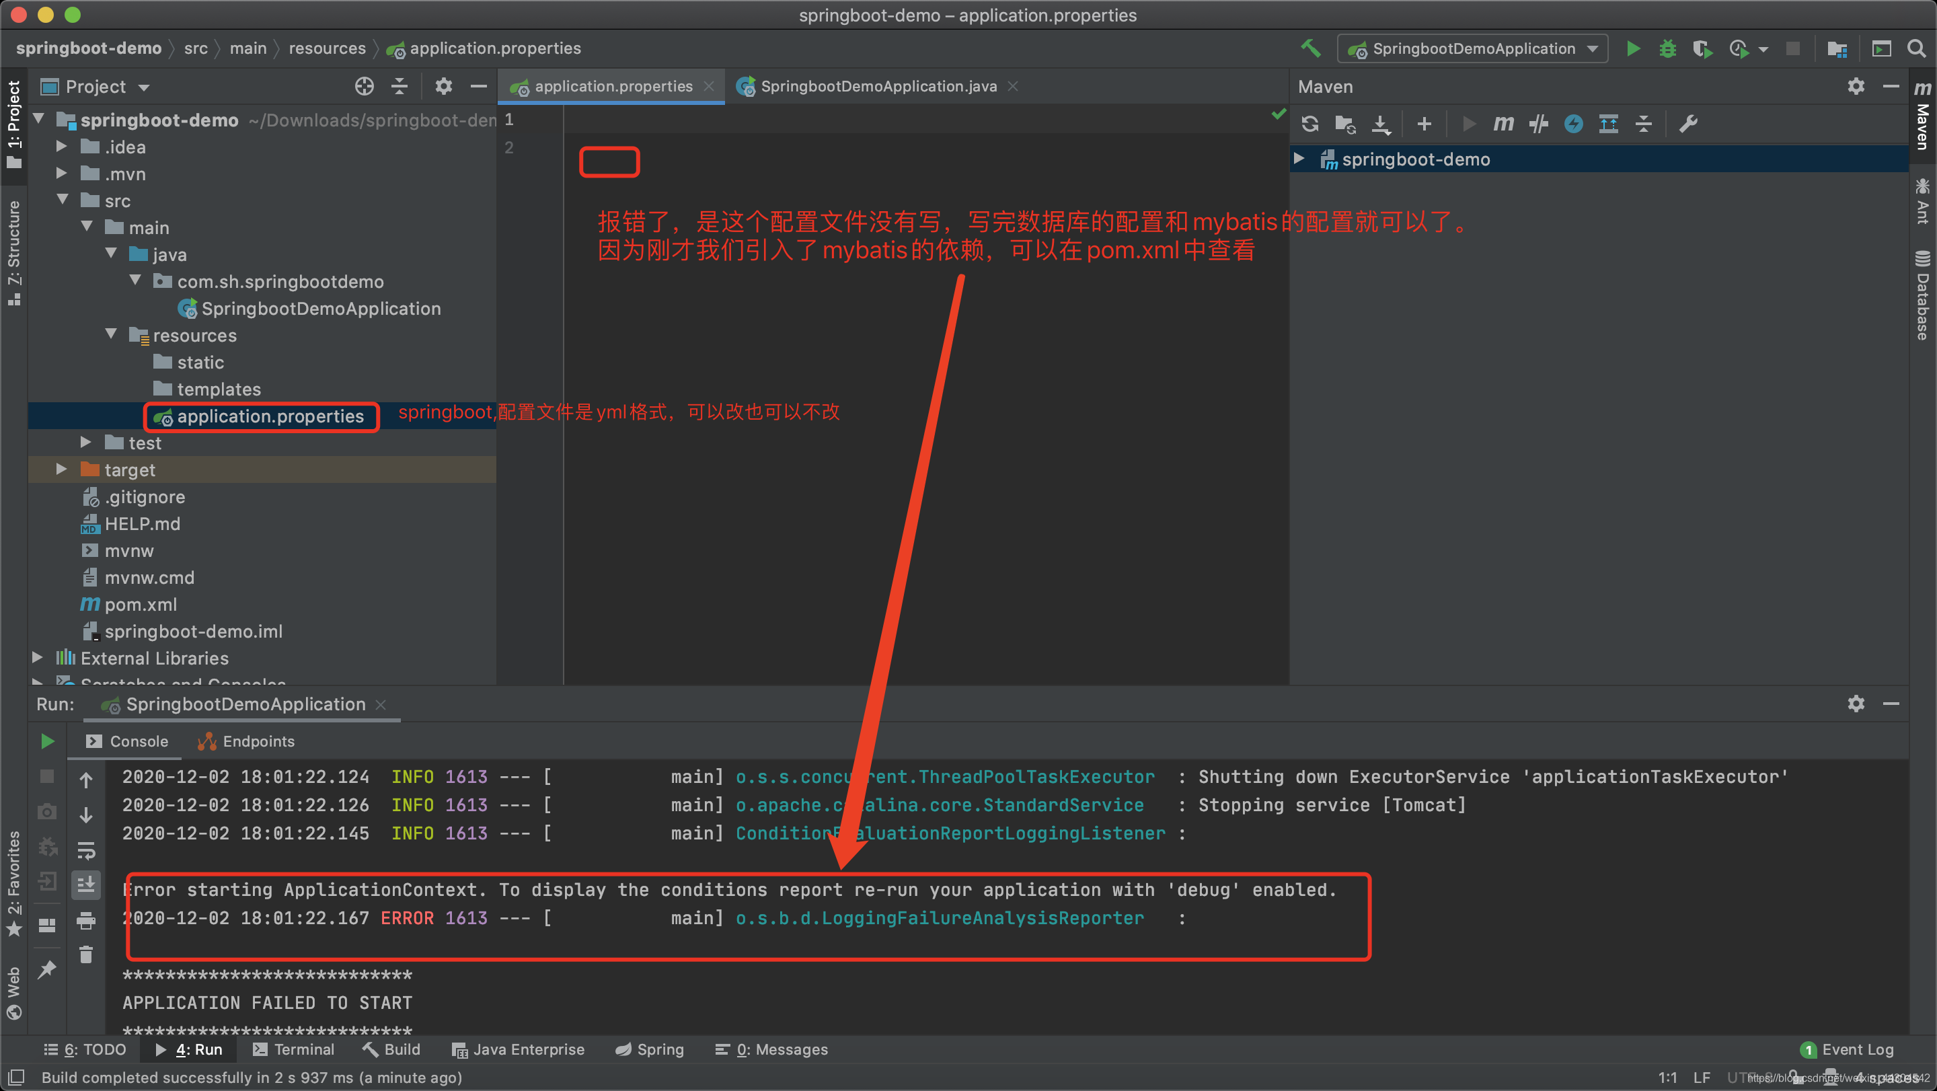This screenshot has width=1937, height=1091.
Task: Open the Terminal tool window
Action: click(294, 1050)
